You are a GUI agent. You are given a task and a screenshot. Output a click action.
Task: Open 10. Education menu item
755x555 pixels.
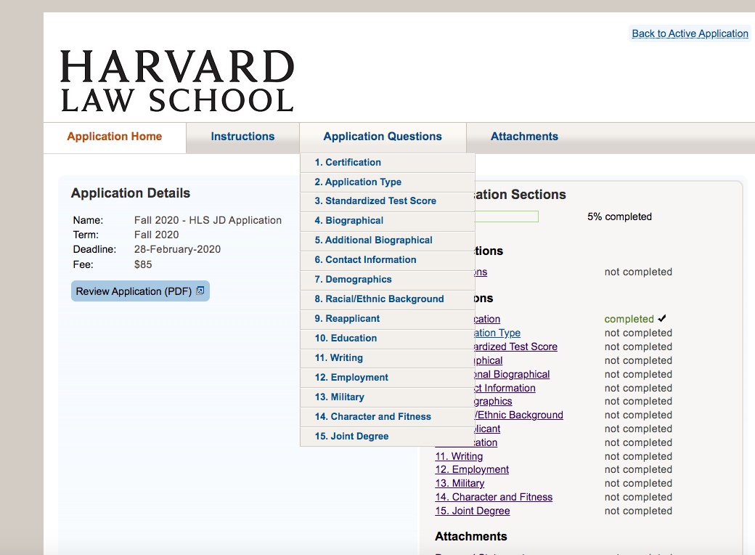387,339
